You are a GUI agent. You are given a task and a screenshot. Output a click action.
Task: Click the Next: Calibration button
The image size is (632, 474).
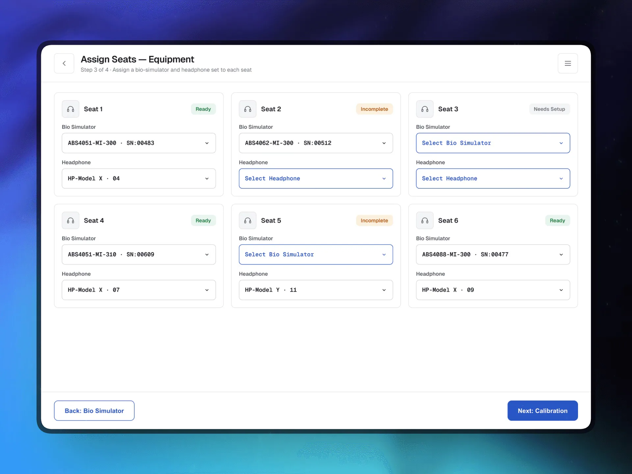pos(542,410)
